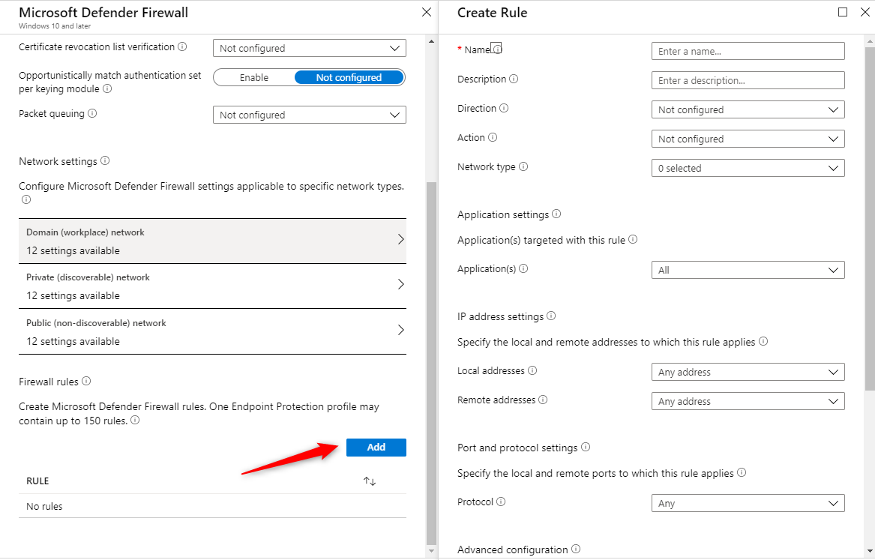Click info icon after 'Application(s) targeted with this rule'
The width and height of the screenshot is (875, 560).
click(x=633, y=239)
